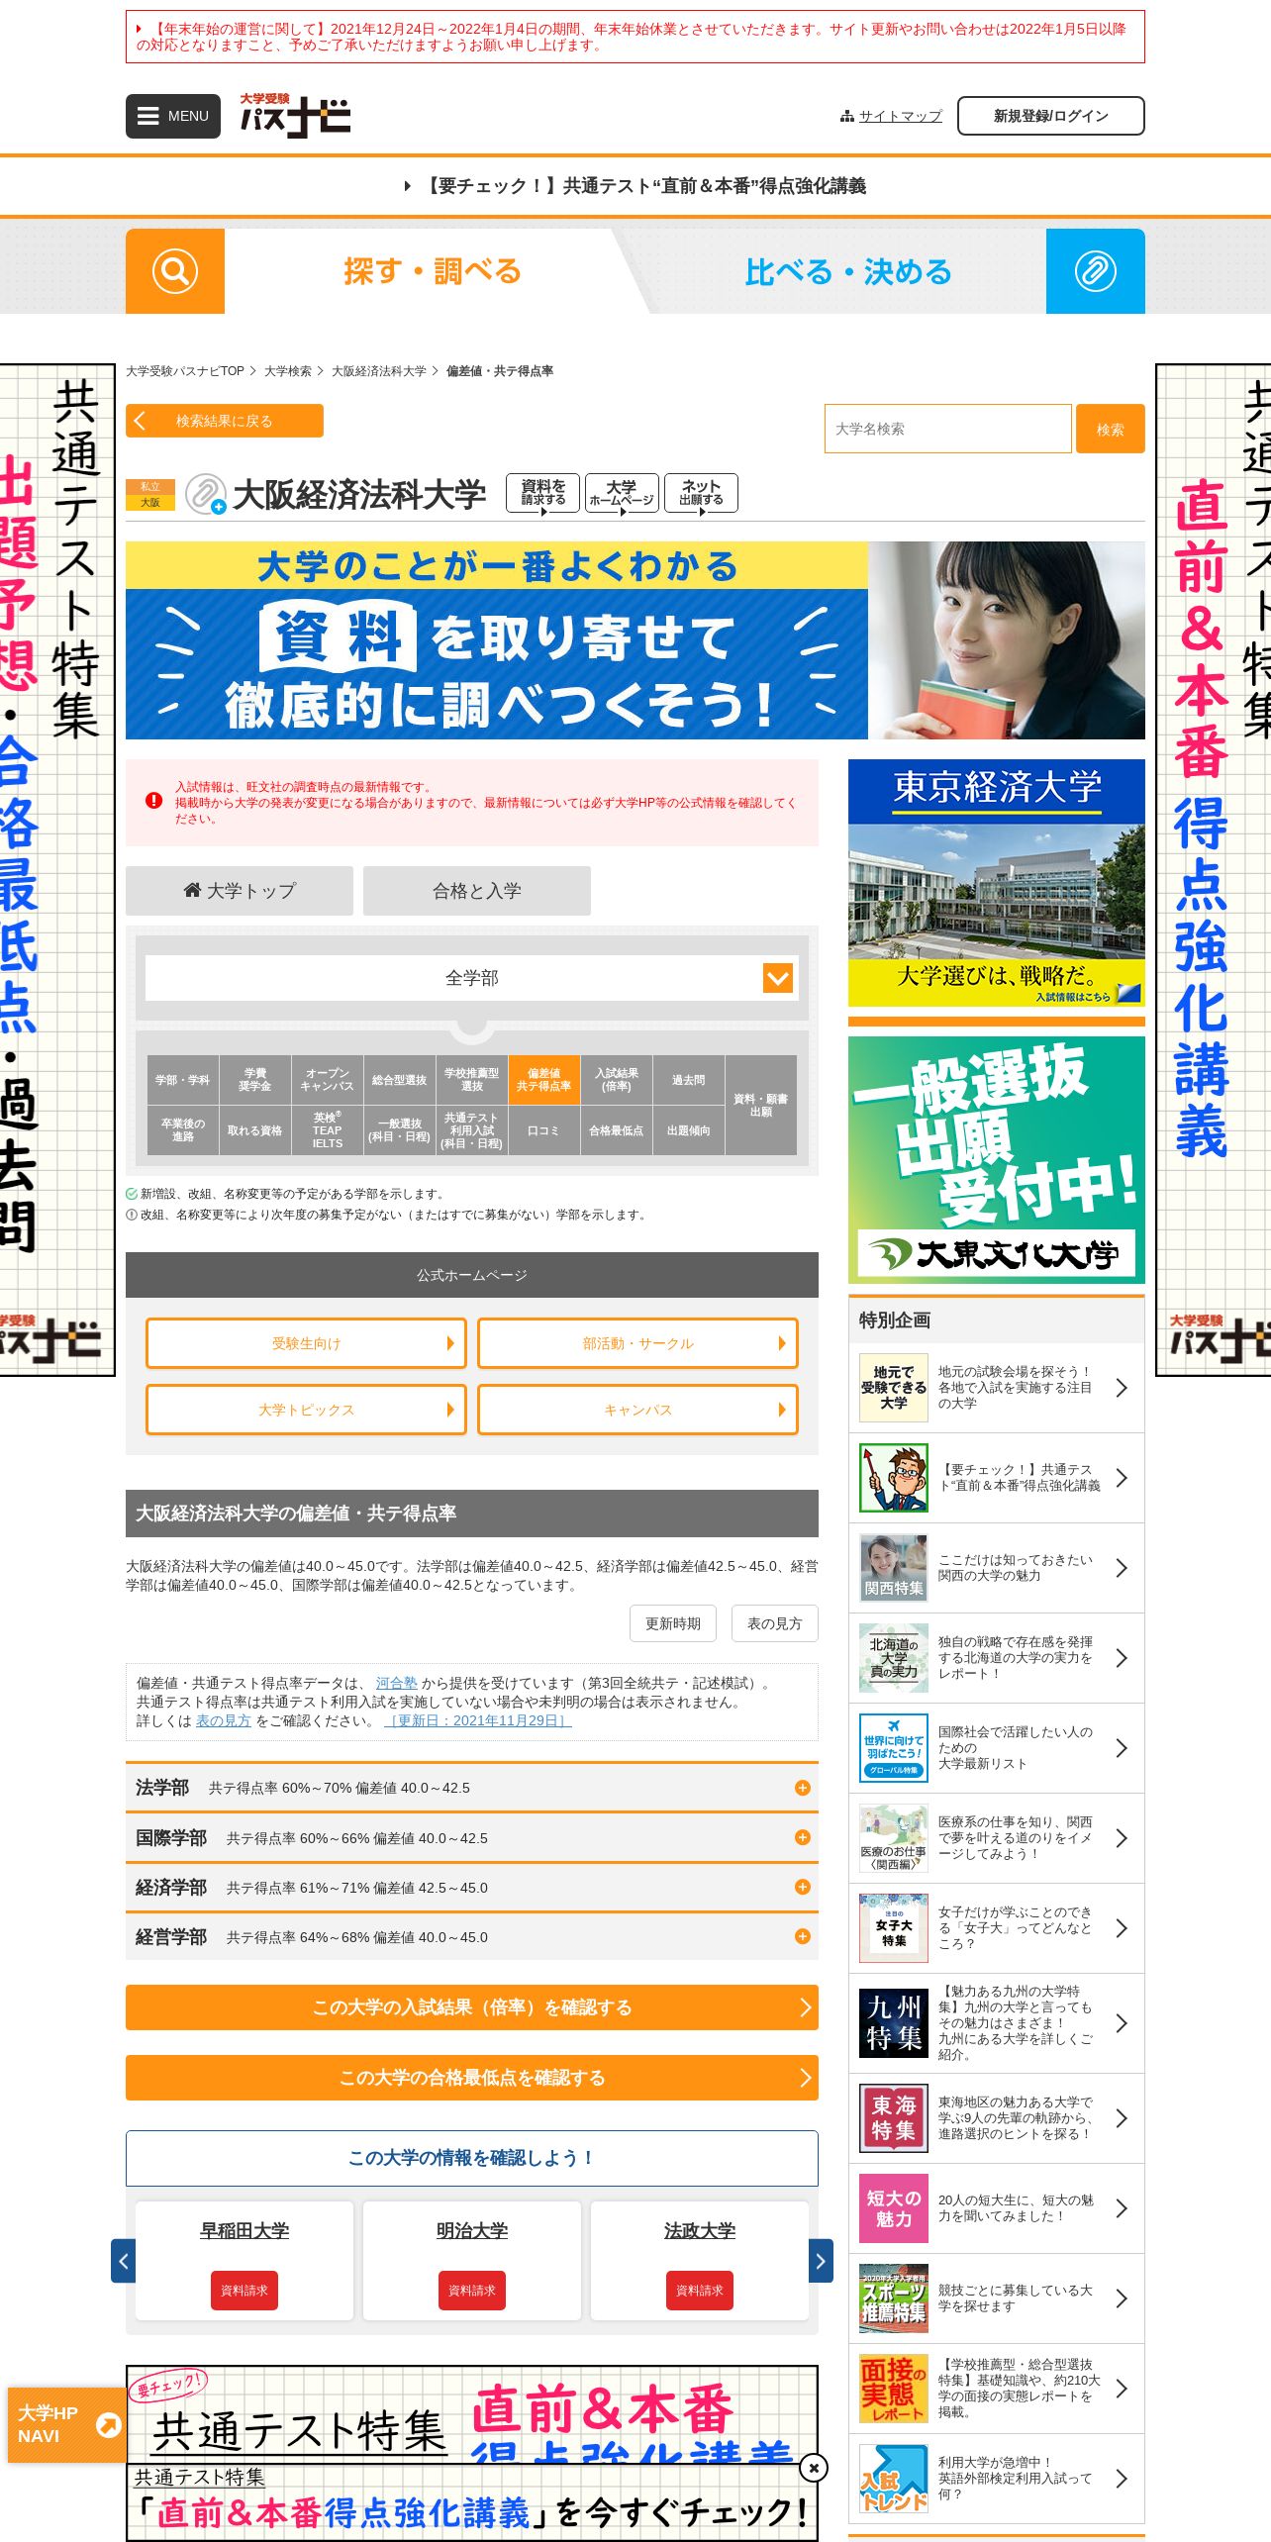The image size is (1271, 2542).
Task: Click 資料を請求する icon button
Action: pyautogui.click(x=542, y=493)
